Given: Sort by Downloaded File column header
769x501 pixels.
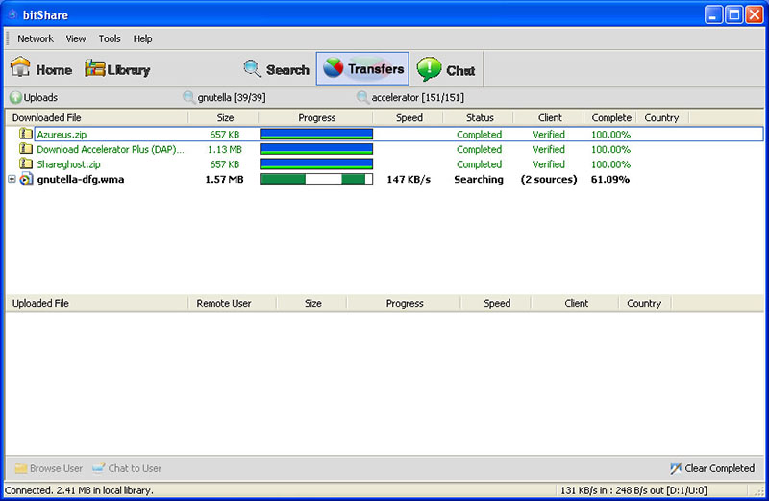Looking at the screenshot, I should point(97,117).
